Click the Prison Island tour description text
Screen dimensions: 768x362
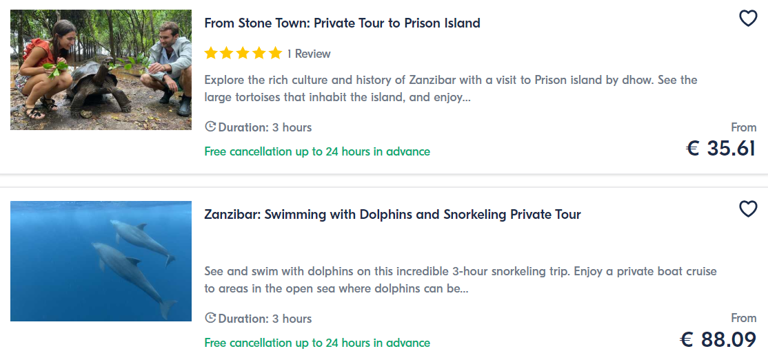tap(451, 89)
